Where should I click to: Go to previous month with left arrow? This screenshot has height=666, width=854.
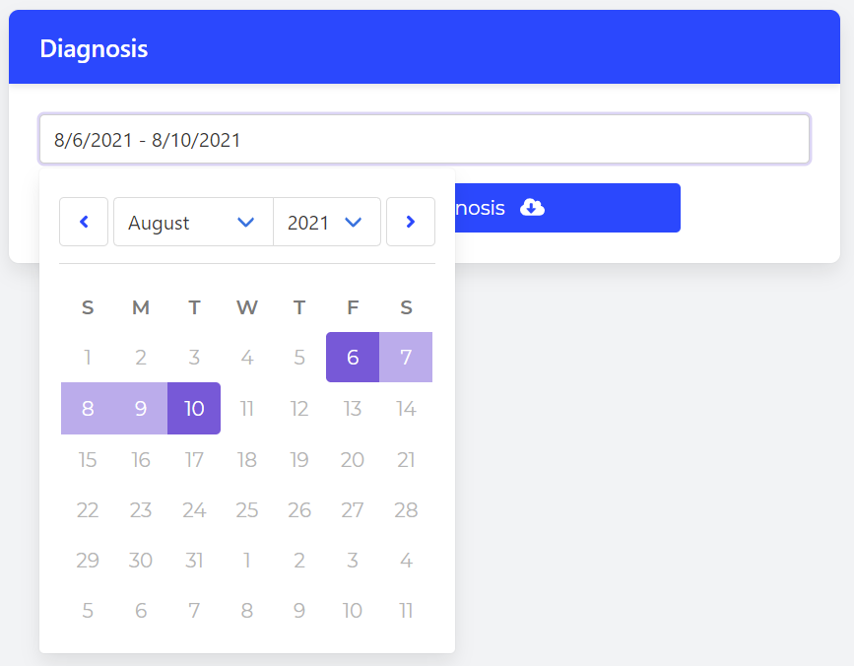84,222
